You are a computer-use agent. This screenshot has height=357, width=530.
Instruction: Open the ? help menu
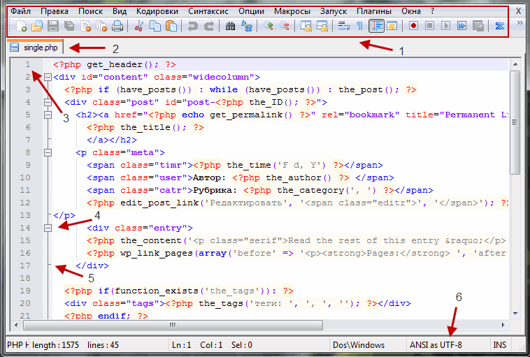[433, 11]
